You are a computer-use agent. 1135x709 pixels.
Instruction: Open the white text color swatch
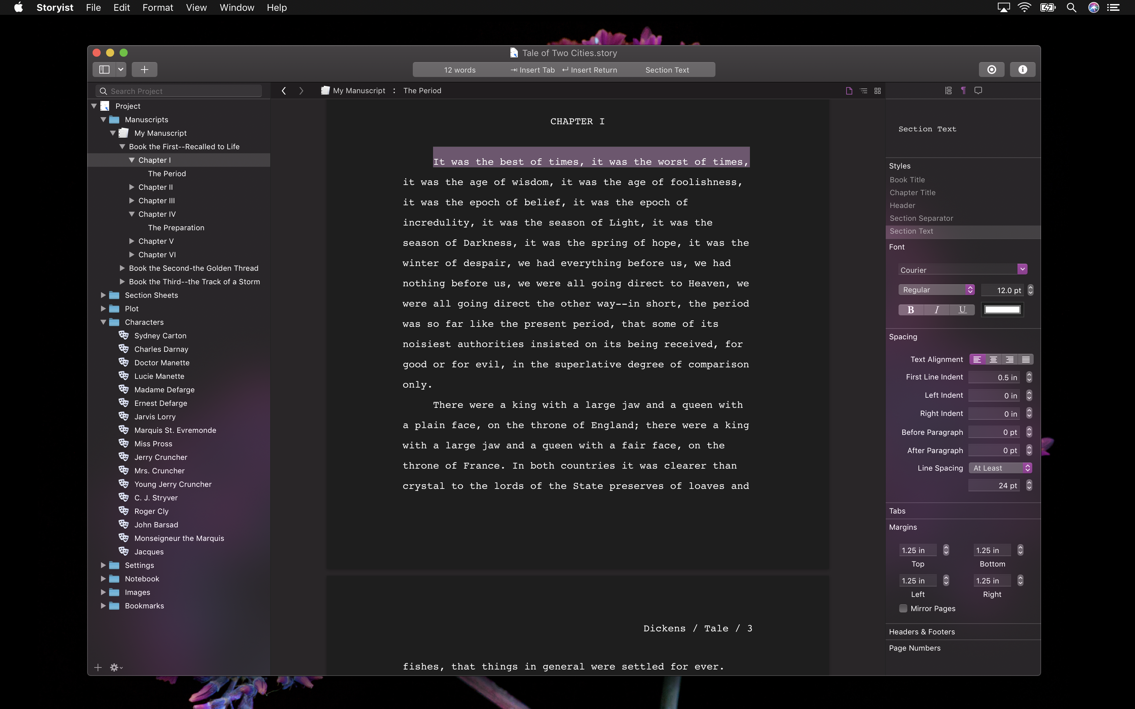tap(1002, 310)
